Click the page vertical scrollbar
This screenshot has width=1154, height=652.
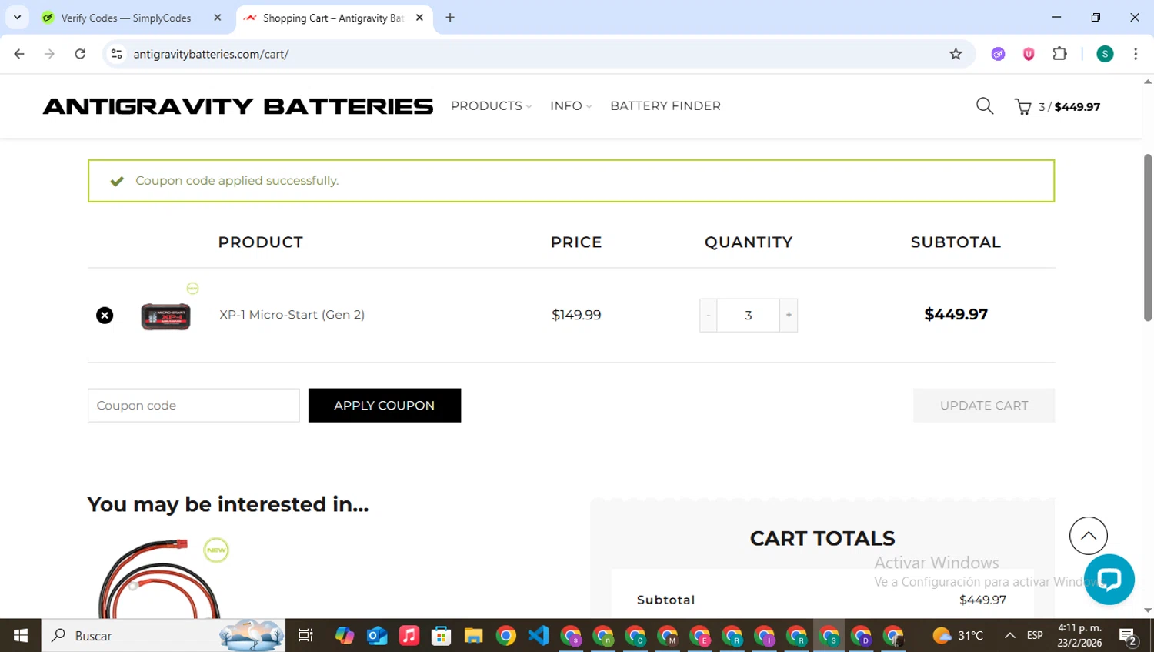tap(1148, 238)
